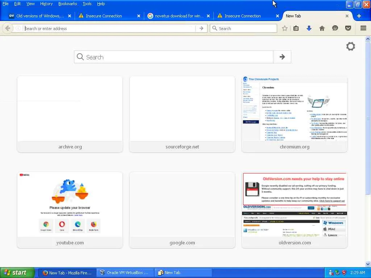Switch to 'novetus download for win' tab
This screenshot has height=278, width=371.
[179, 16]
